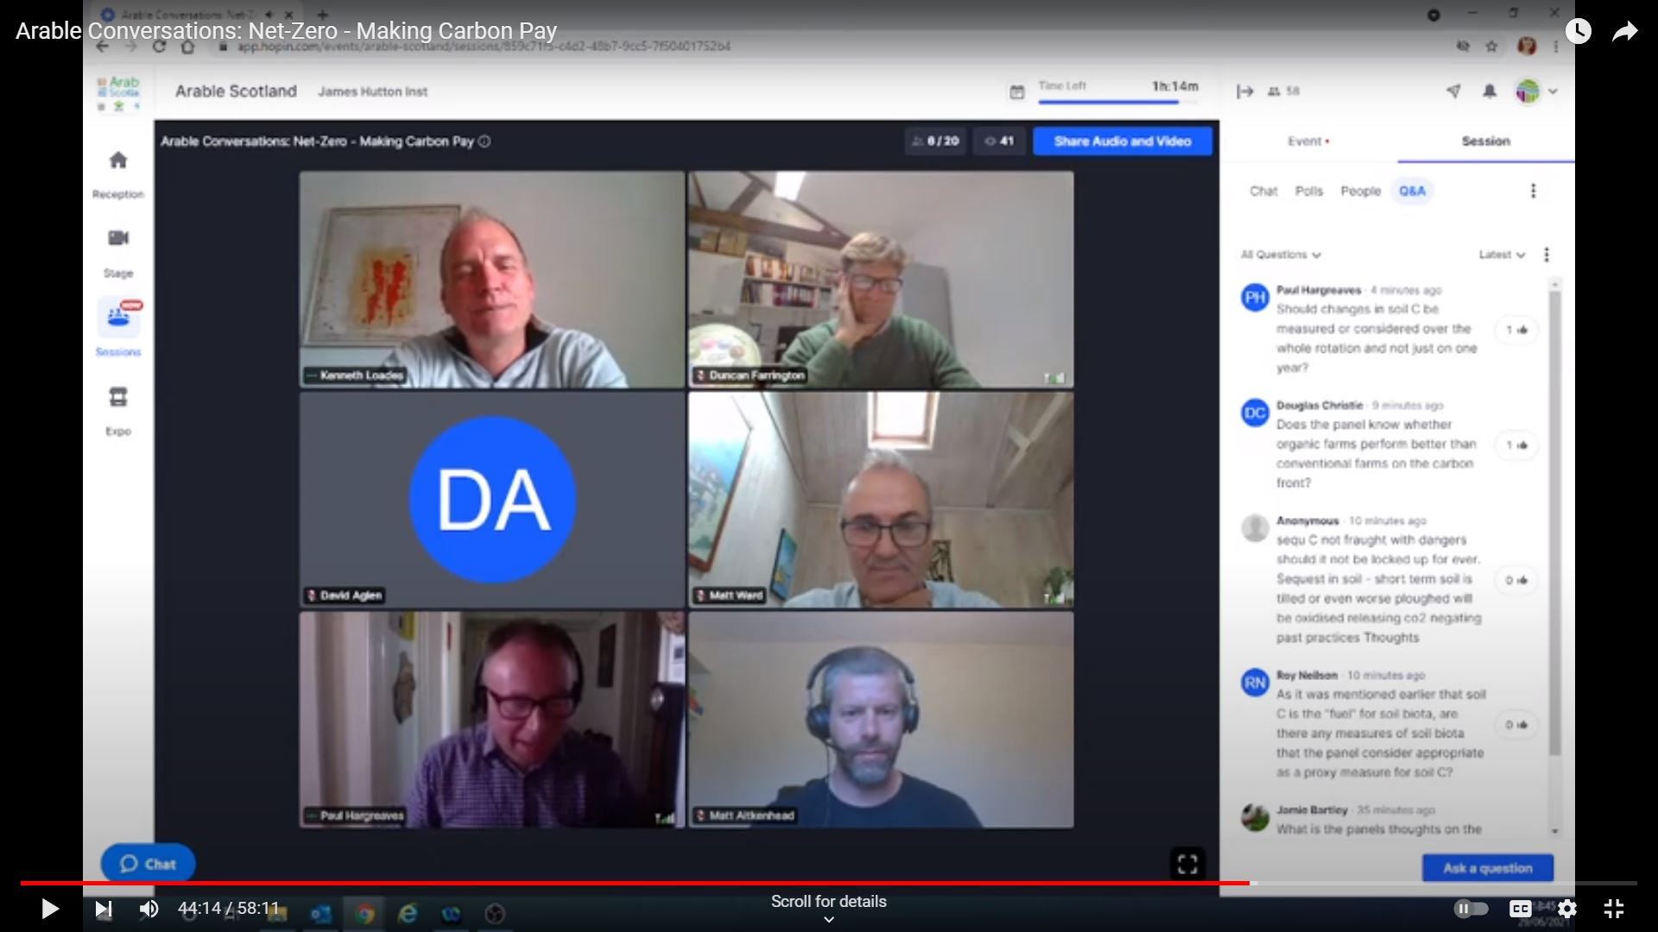Toggle the session fullscreen icon
This screenshot has height=932, width=1658.
[x=1187, y=864]
